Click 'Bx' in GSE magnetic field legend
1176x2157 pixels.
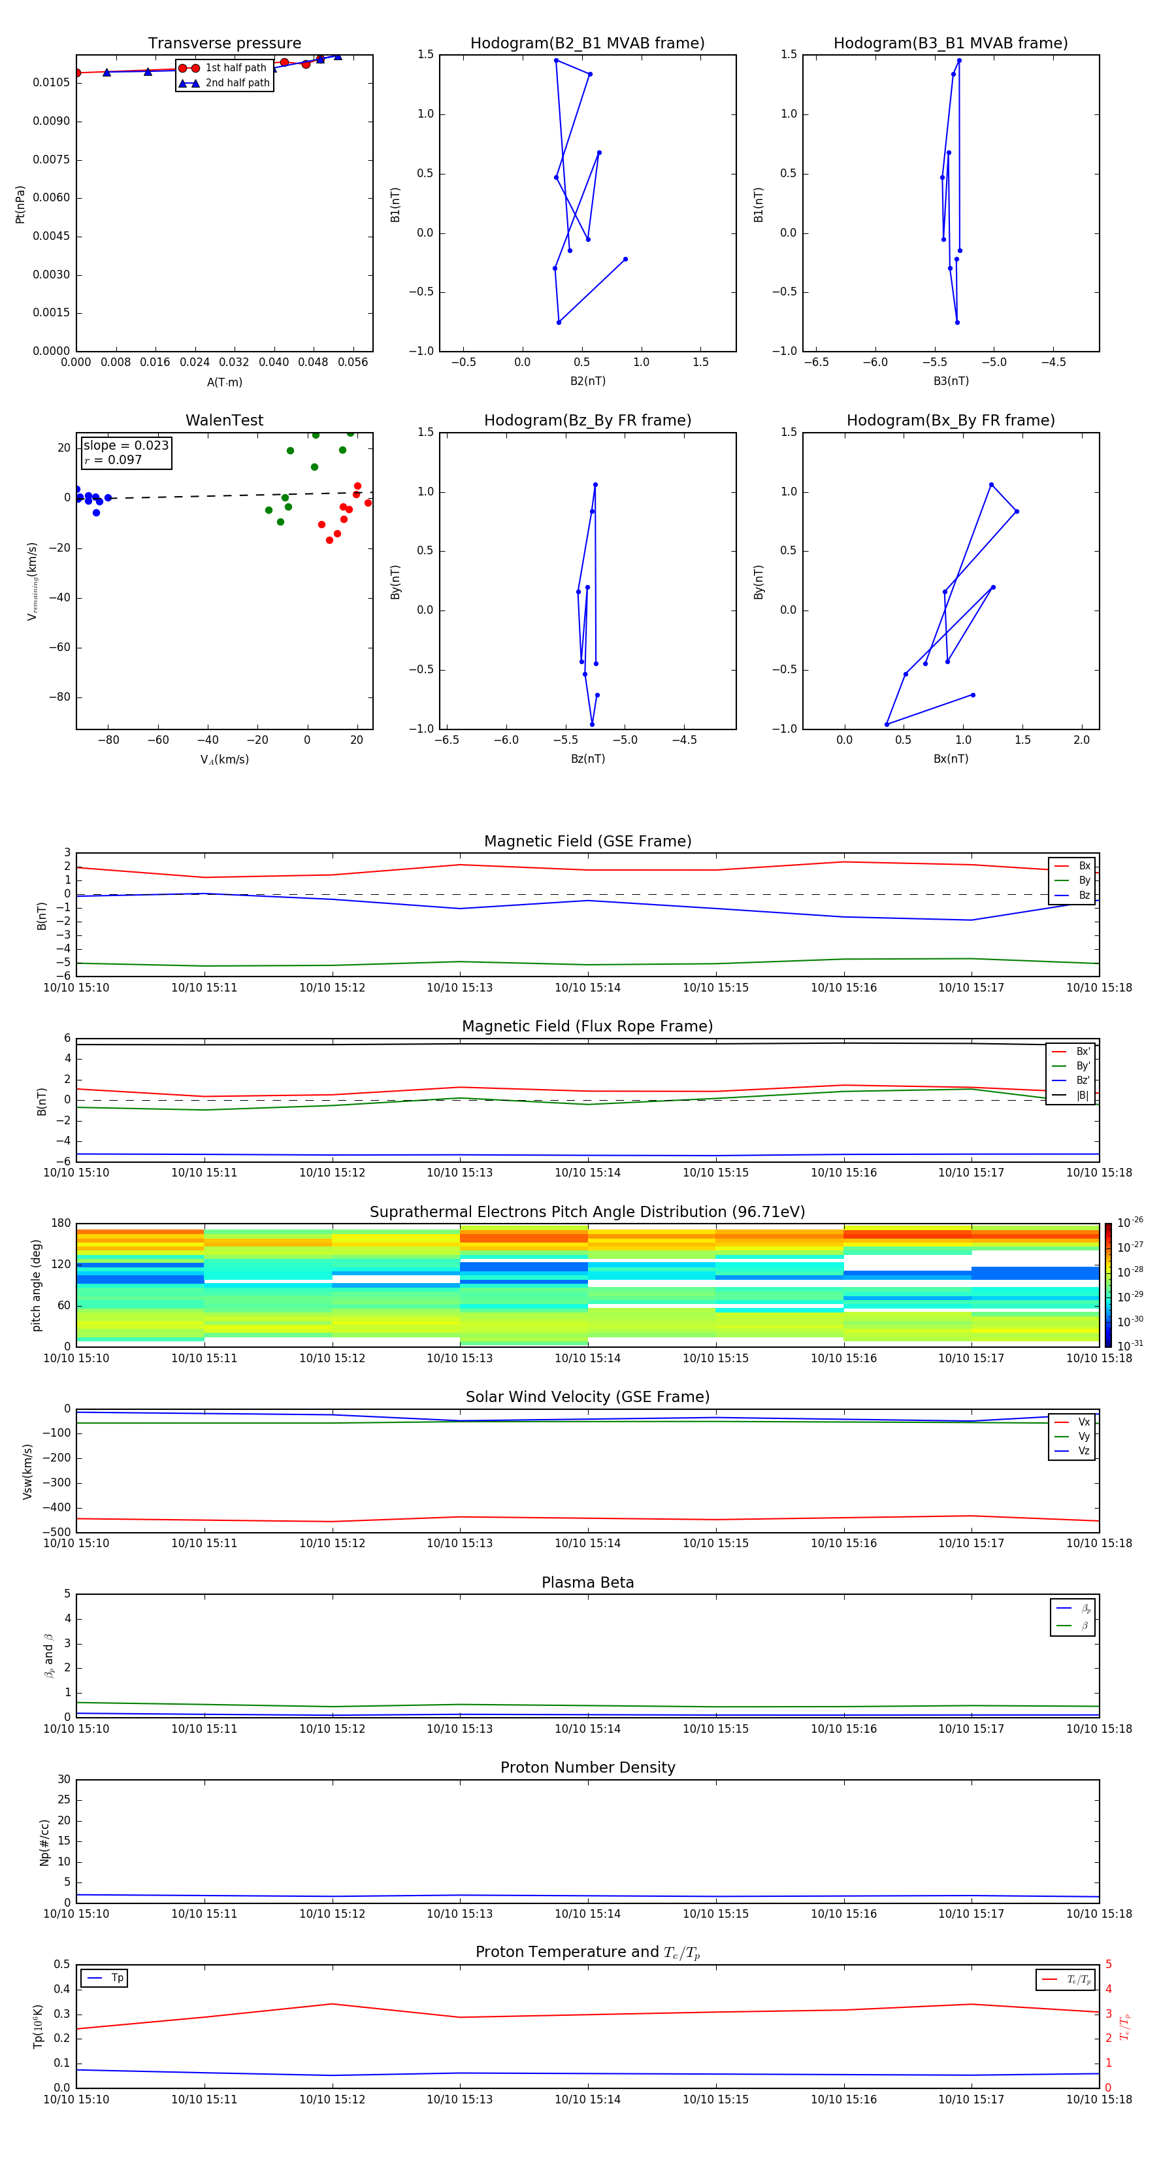point(1084,866)
